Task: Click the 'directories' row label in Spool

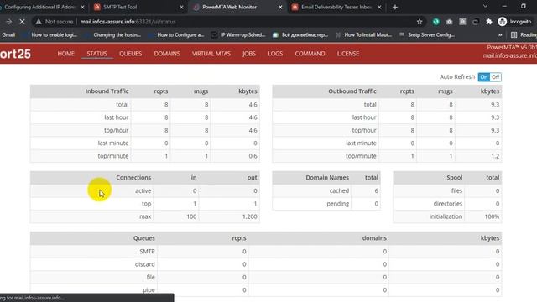Action: (447, 204)
